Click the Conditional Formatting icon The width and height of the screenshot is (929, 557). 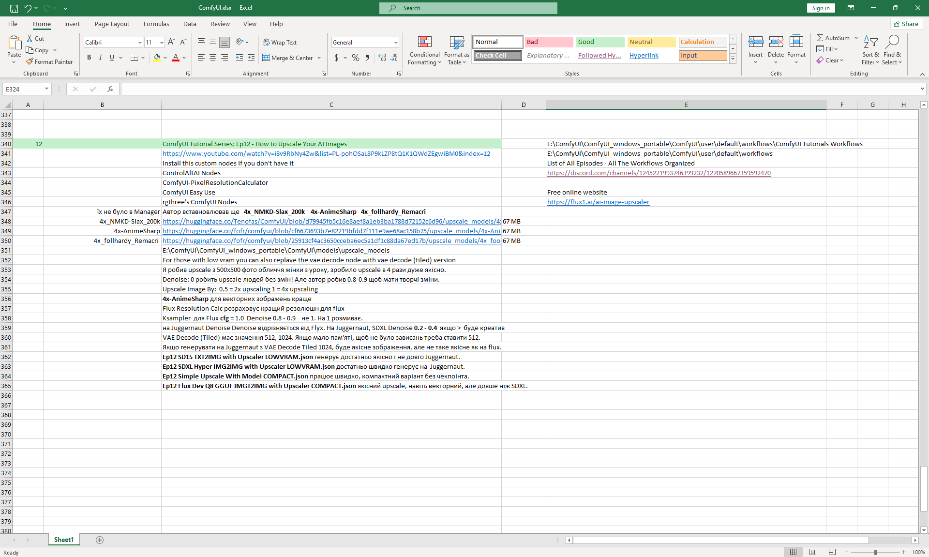coord(424,43)
